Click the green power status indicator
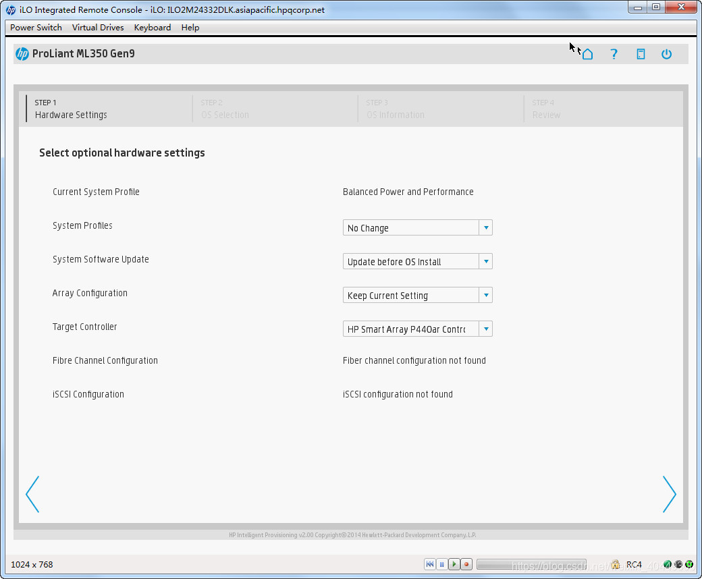The width and height of the screenshot is (702, 579). coord(689,564)
